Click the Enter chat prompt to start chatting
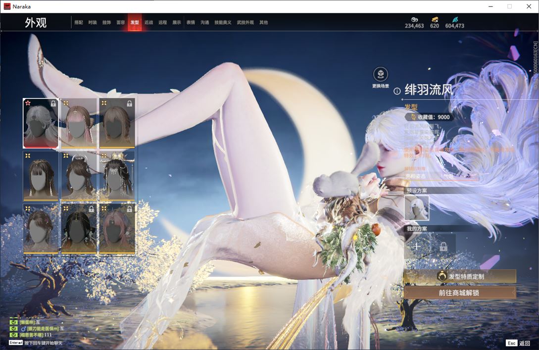The height and width of the screenshot is (350, 539). pyautogui.click(x=36, y=343)
